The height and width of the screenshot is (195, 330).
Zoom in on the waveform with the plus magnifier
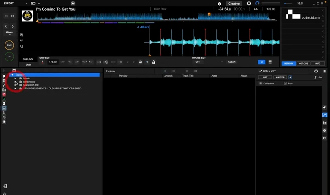pos(22,35)
